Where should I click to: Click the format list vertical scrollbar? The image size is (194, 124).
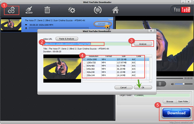click(x=151, y=68)
